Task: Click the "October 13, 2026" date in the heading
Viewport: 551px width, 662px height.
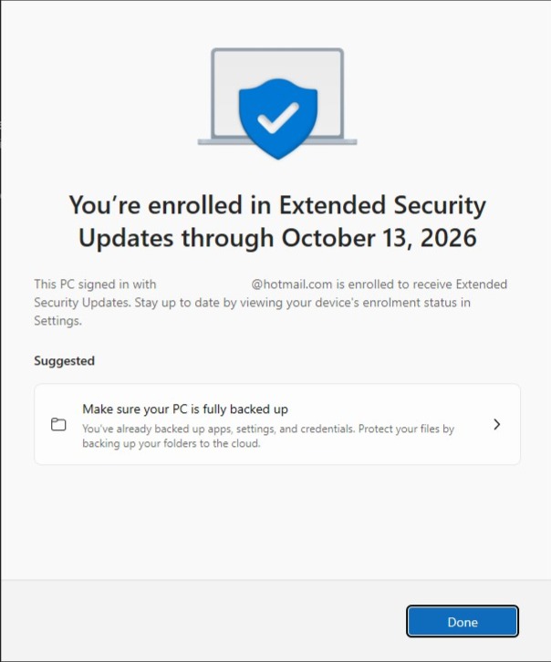Action: click(379, 238)
